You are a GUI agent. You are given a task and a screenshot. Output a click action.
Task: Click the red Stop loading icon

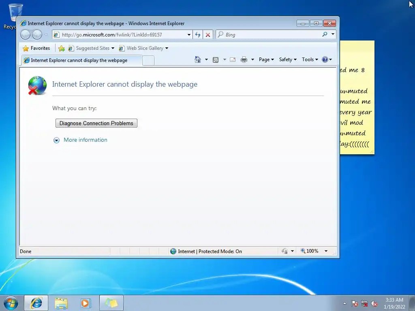208,35
